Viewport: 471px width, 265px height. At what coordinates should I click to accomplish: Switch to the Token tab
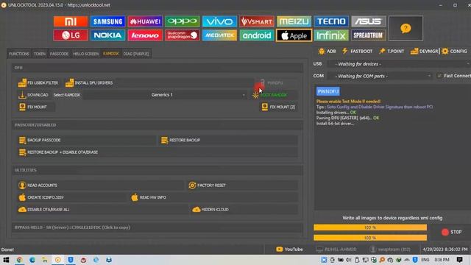(39, 54)
